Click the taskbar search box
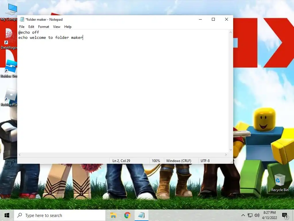Screen dimensions: 294x221 (x=60, y=215)
